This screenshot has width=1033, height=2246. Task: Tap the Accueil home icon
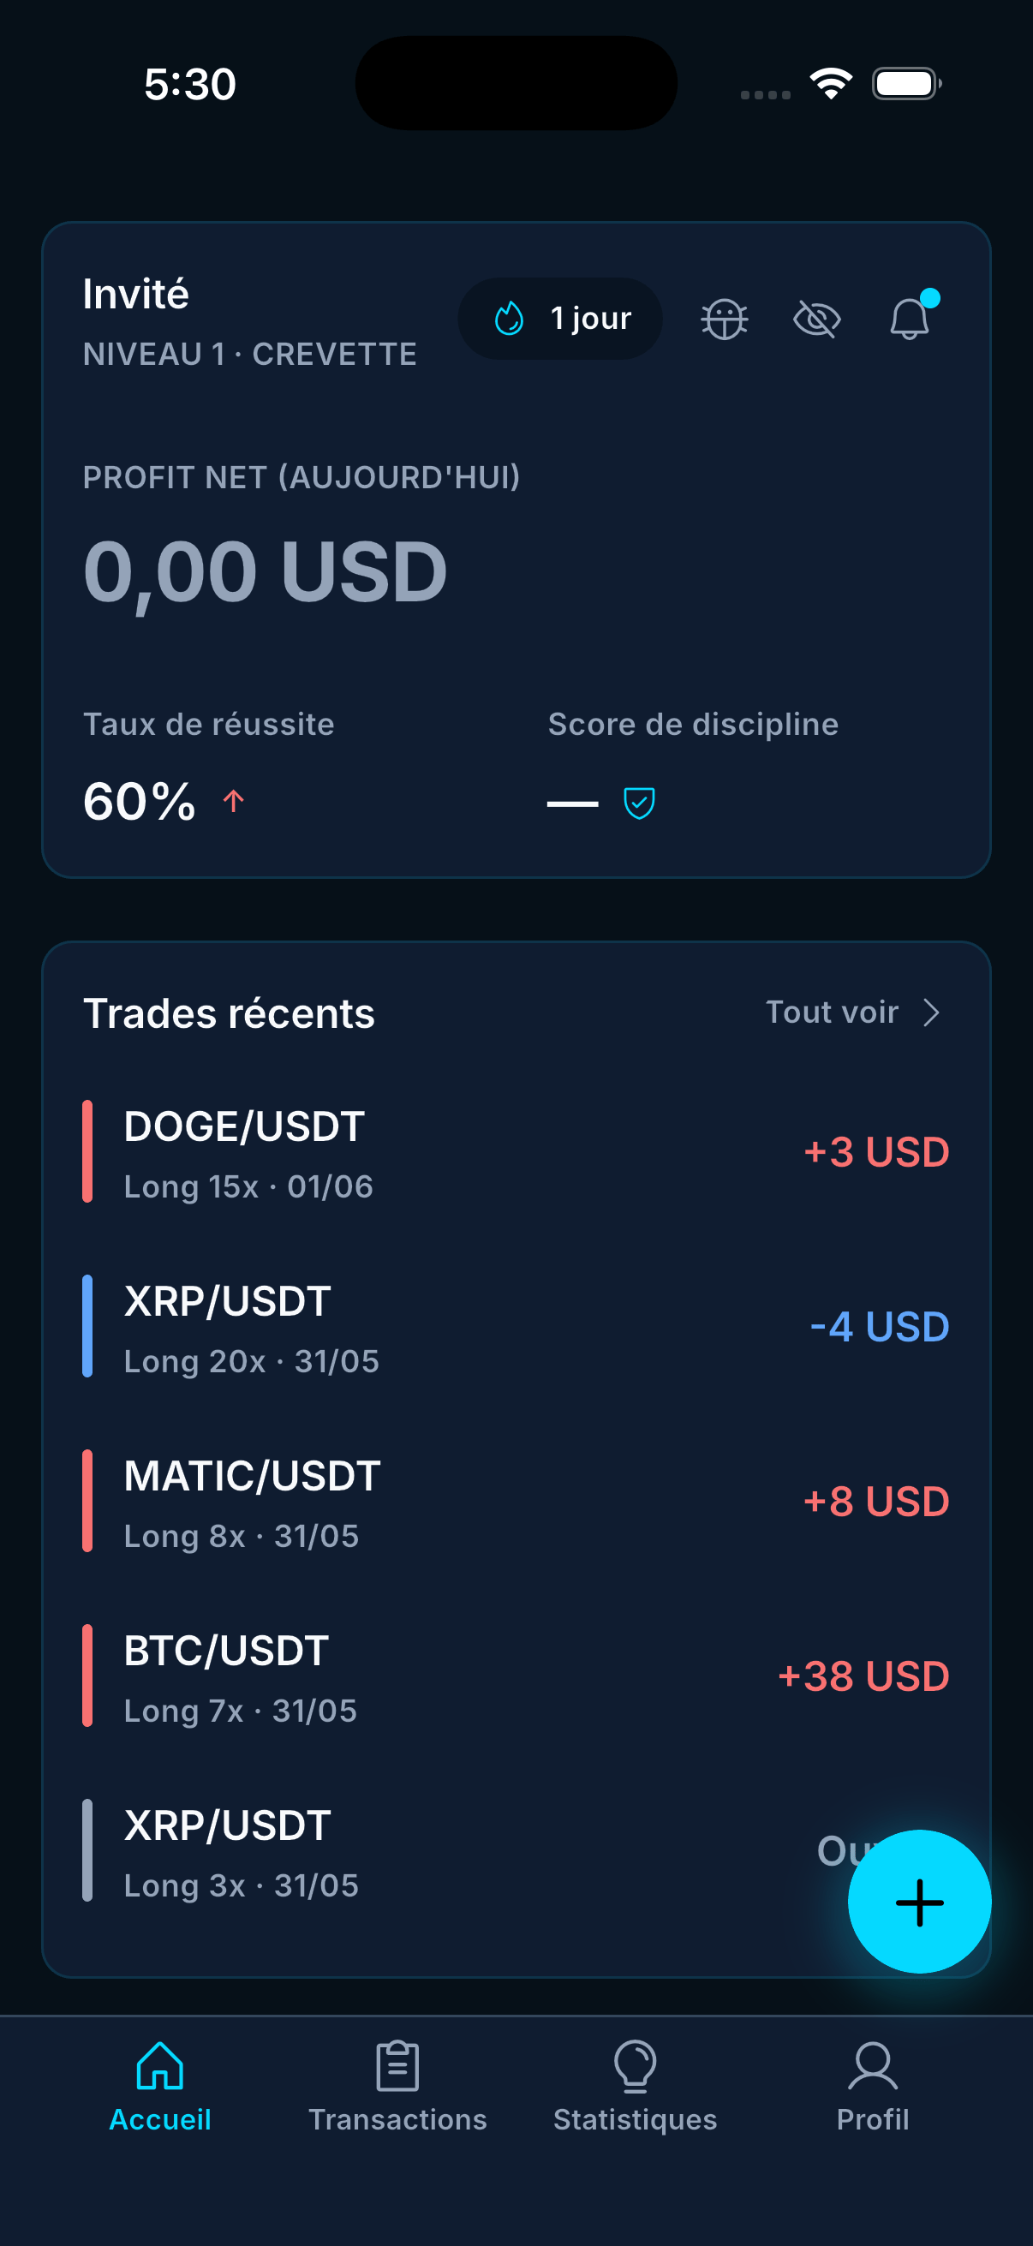[x=160, y=2064]
